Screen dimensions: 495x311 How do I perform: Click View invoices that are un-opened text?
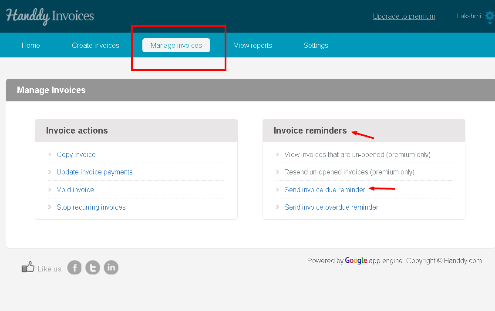click(357, 154)
